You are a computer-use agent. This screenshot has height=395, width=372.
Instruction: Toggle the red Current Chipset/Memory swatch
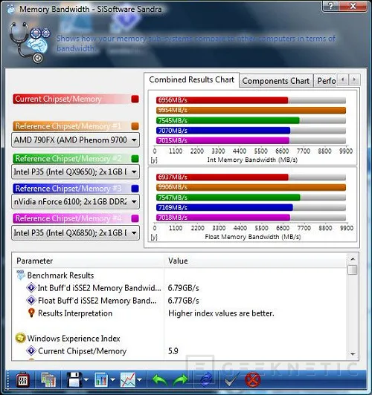[135, 99]
